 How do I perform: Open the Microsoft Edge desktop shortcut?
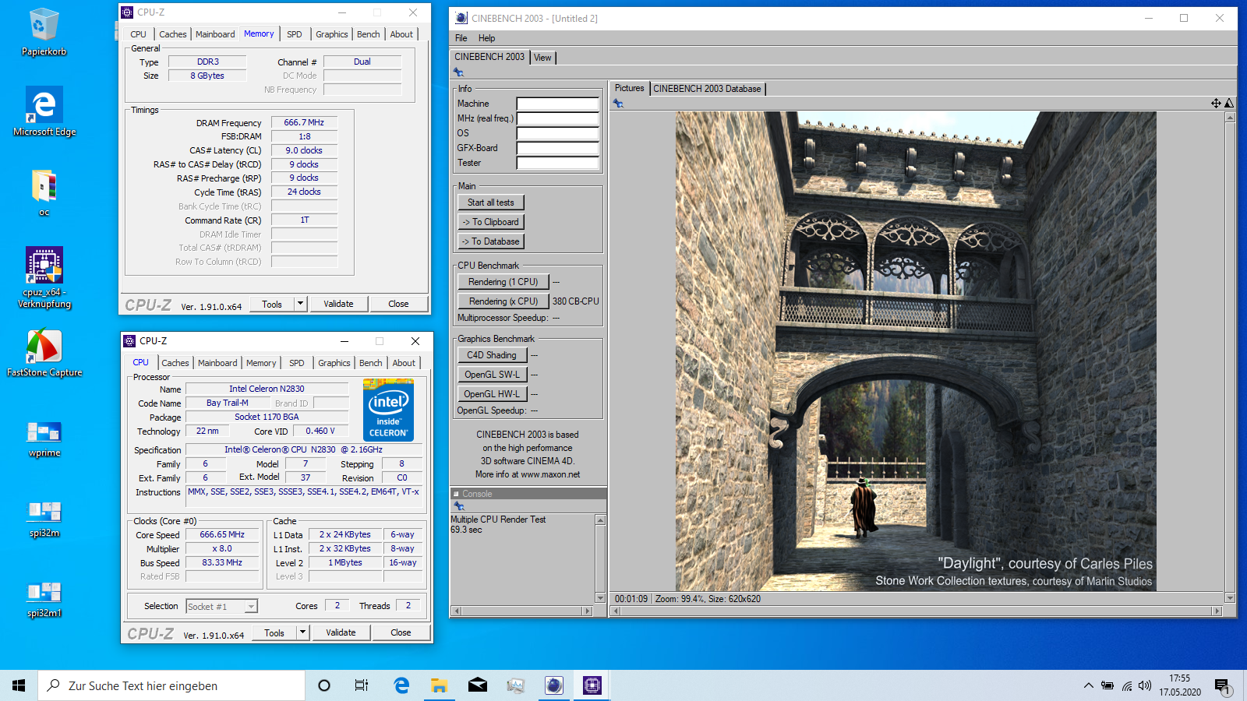[x=44, y=111]
